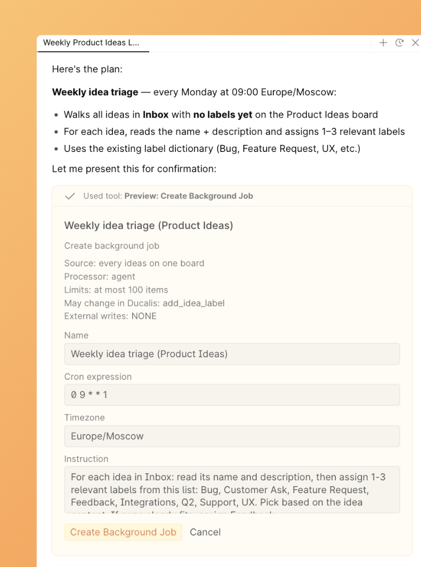Click the checkmark icon beside Used tool
The width and height of the screenshot is (421, 567).
[70, 196]
